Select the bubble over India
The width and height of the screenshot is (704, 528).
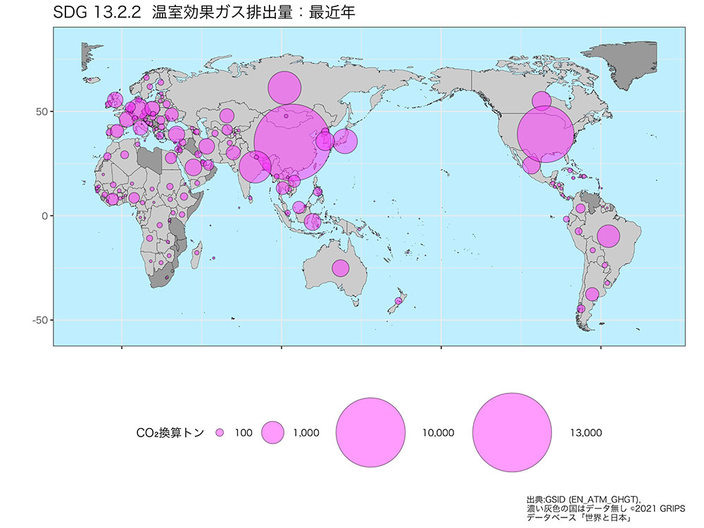pyautogui.click(x=255, y=167)
